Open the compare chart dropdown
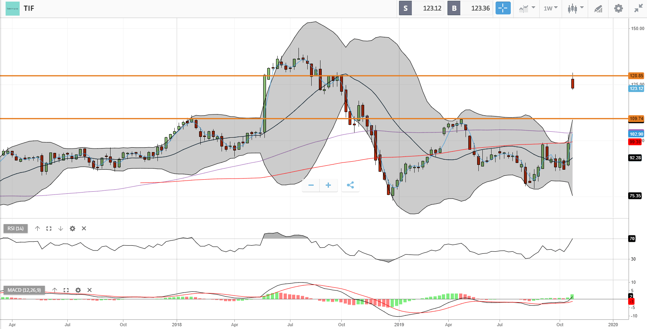The height and width of the screenshot is (329, 647). (527, 8)
